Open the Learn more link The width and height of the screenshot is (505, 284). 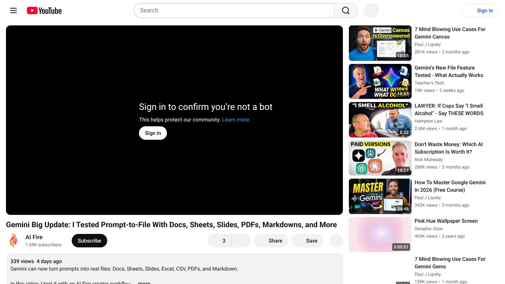(235, 120)
